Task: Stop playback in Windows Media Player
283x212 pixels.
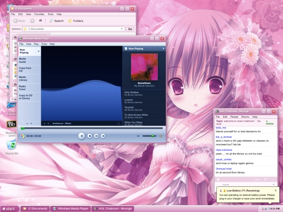Action: tap(90, 136)
